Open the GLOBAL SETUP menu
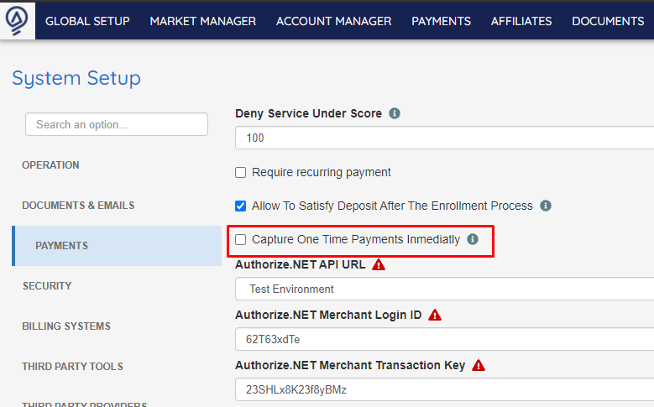This screenshot has height=407, width=654. tap(87, 21)
